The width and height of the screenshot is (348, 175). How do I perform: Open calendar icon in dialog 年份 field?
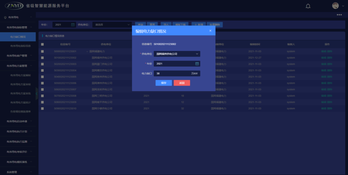click(197, 64)
